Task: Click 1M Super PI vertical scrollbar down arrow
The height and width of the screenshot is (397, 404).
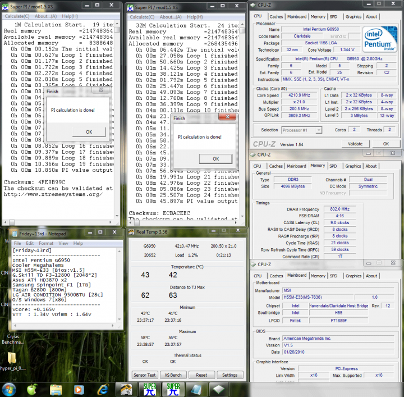Action: coord(117,216)
